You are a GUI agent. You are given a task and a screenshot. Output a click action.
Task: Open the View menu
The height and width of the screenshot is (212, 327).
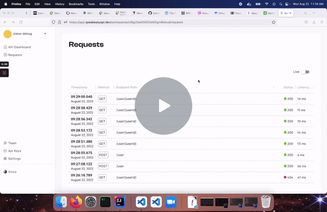pyautogui.click(x=47, y=4)
